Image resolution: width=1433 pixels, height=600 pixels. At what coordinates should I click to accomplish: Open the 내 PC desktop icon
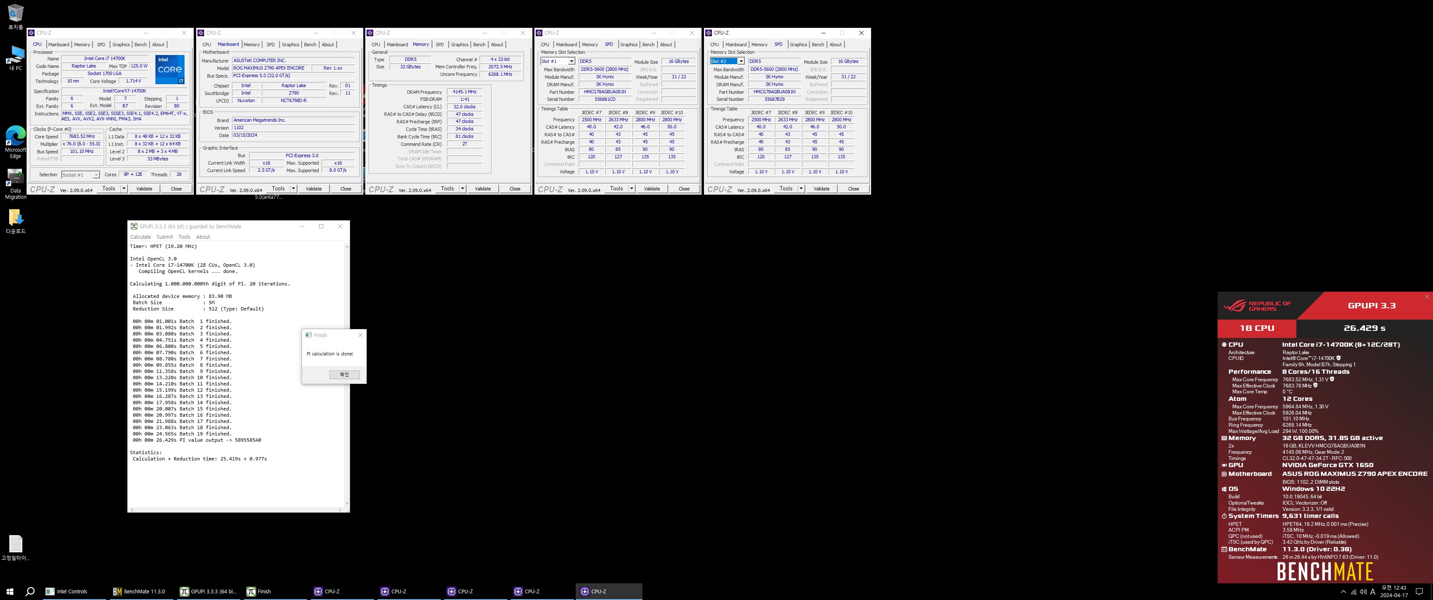tap(15, 58)
